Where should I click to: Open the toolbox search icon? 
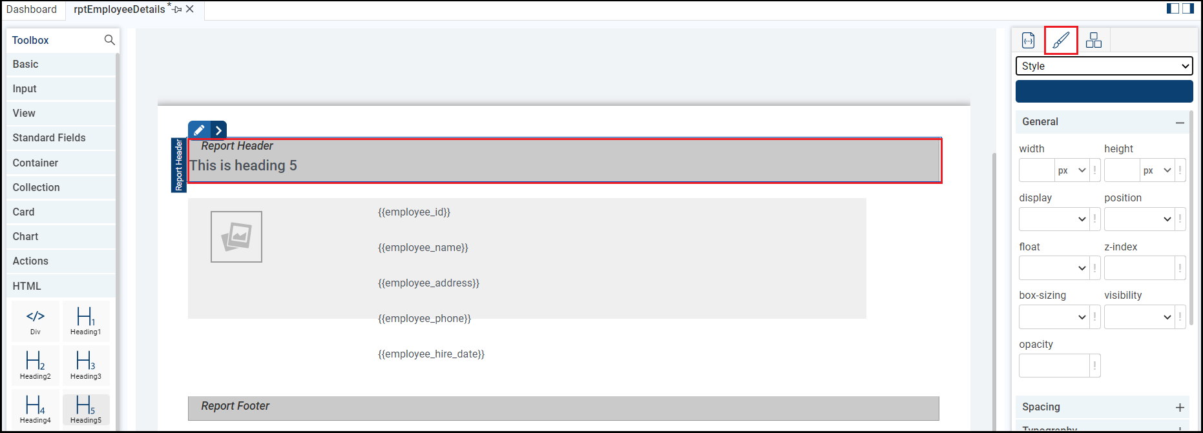click(109, 40)
